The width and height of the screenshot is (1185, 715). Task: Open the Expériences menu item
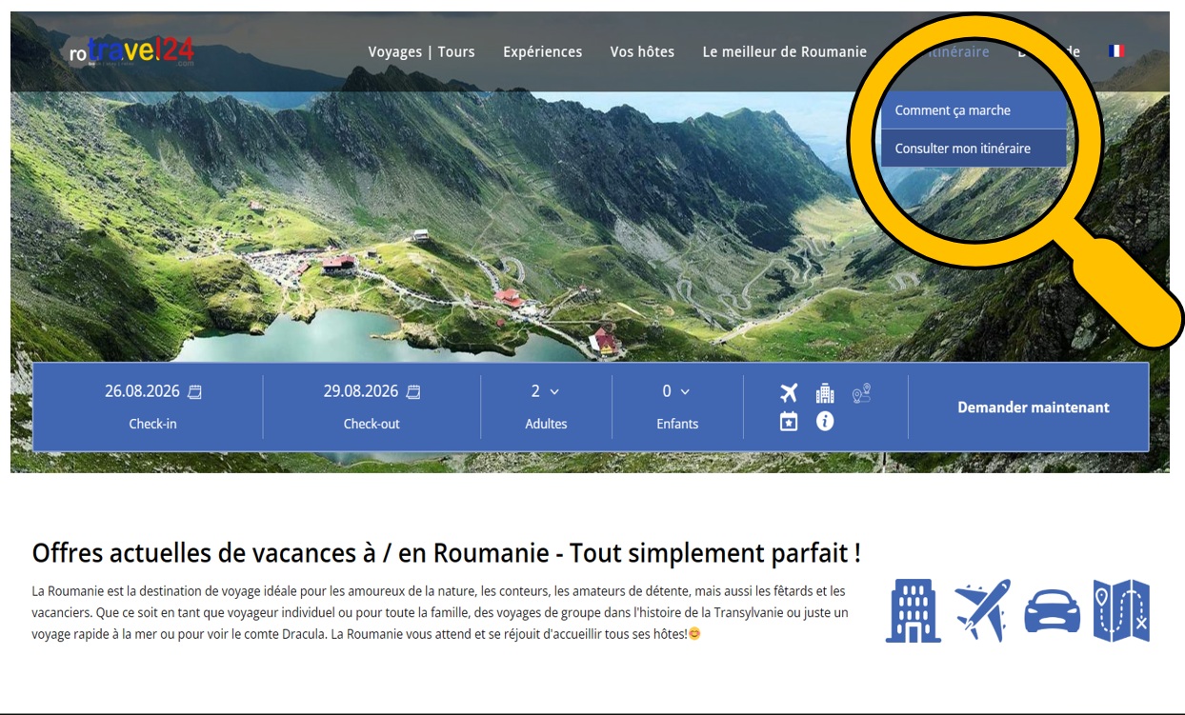tap(542, 52)
